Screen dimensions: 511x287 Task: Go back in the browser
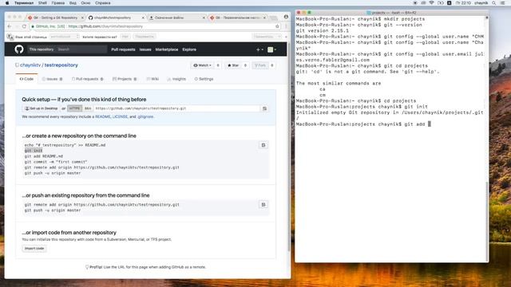coord(10,26)
